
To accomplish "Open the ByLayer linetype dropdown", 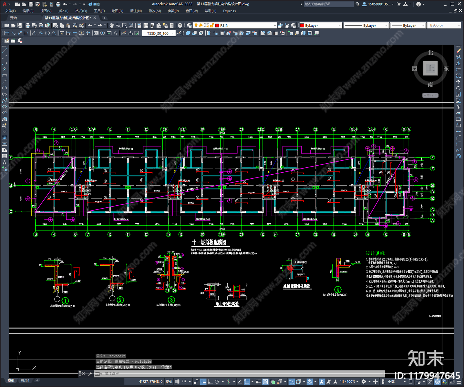I will pos(386,26).
